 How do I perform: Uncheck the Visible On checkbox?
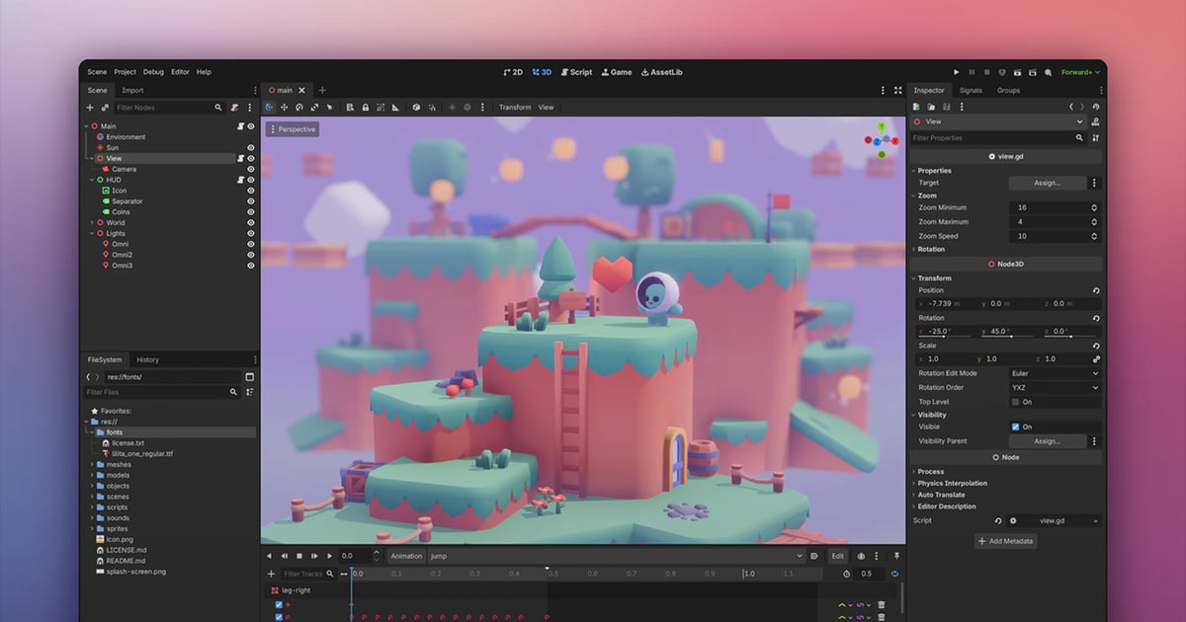tap(1015, 427)
